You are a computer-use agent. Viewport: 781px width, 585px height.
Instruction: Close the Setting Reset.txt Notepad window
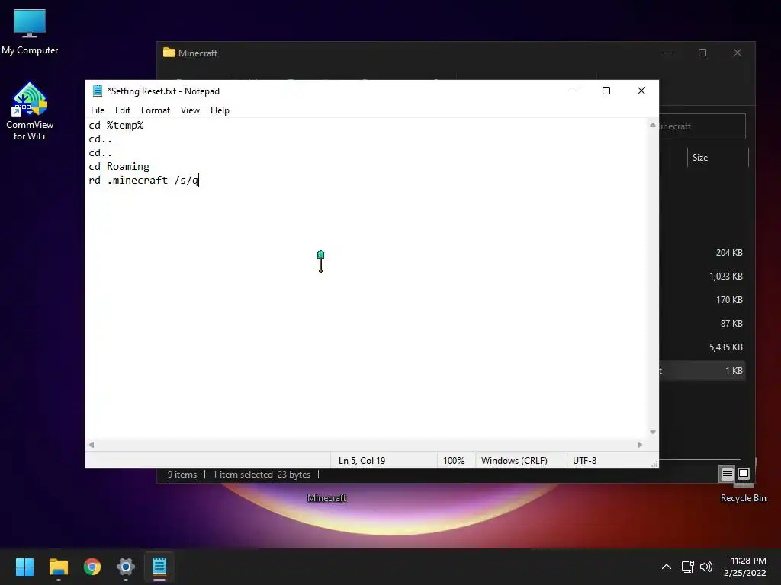641,91
